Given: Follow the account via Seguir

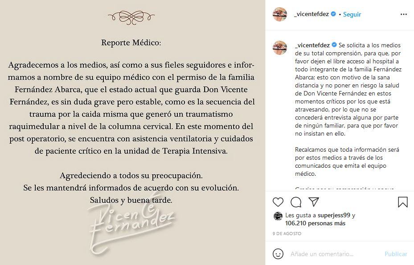Looking at the screenshot, I should [x=352, y=14].
